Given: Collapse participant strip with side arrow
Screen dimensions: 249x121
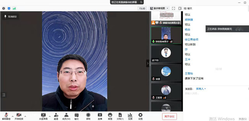Looking at the screenshot, I should pos(148,63).
